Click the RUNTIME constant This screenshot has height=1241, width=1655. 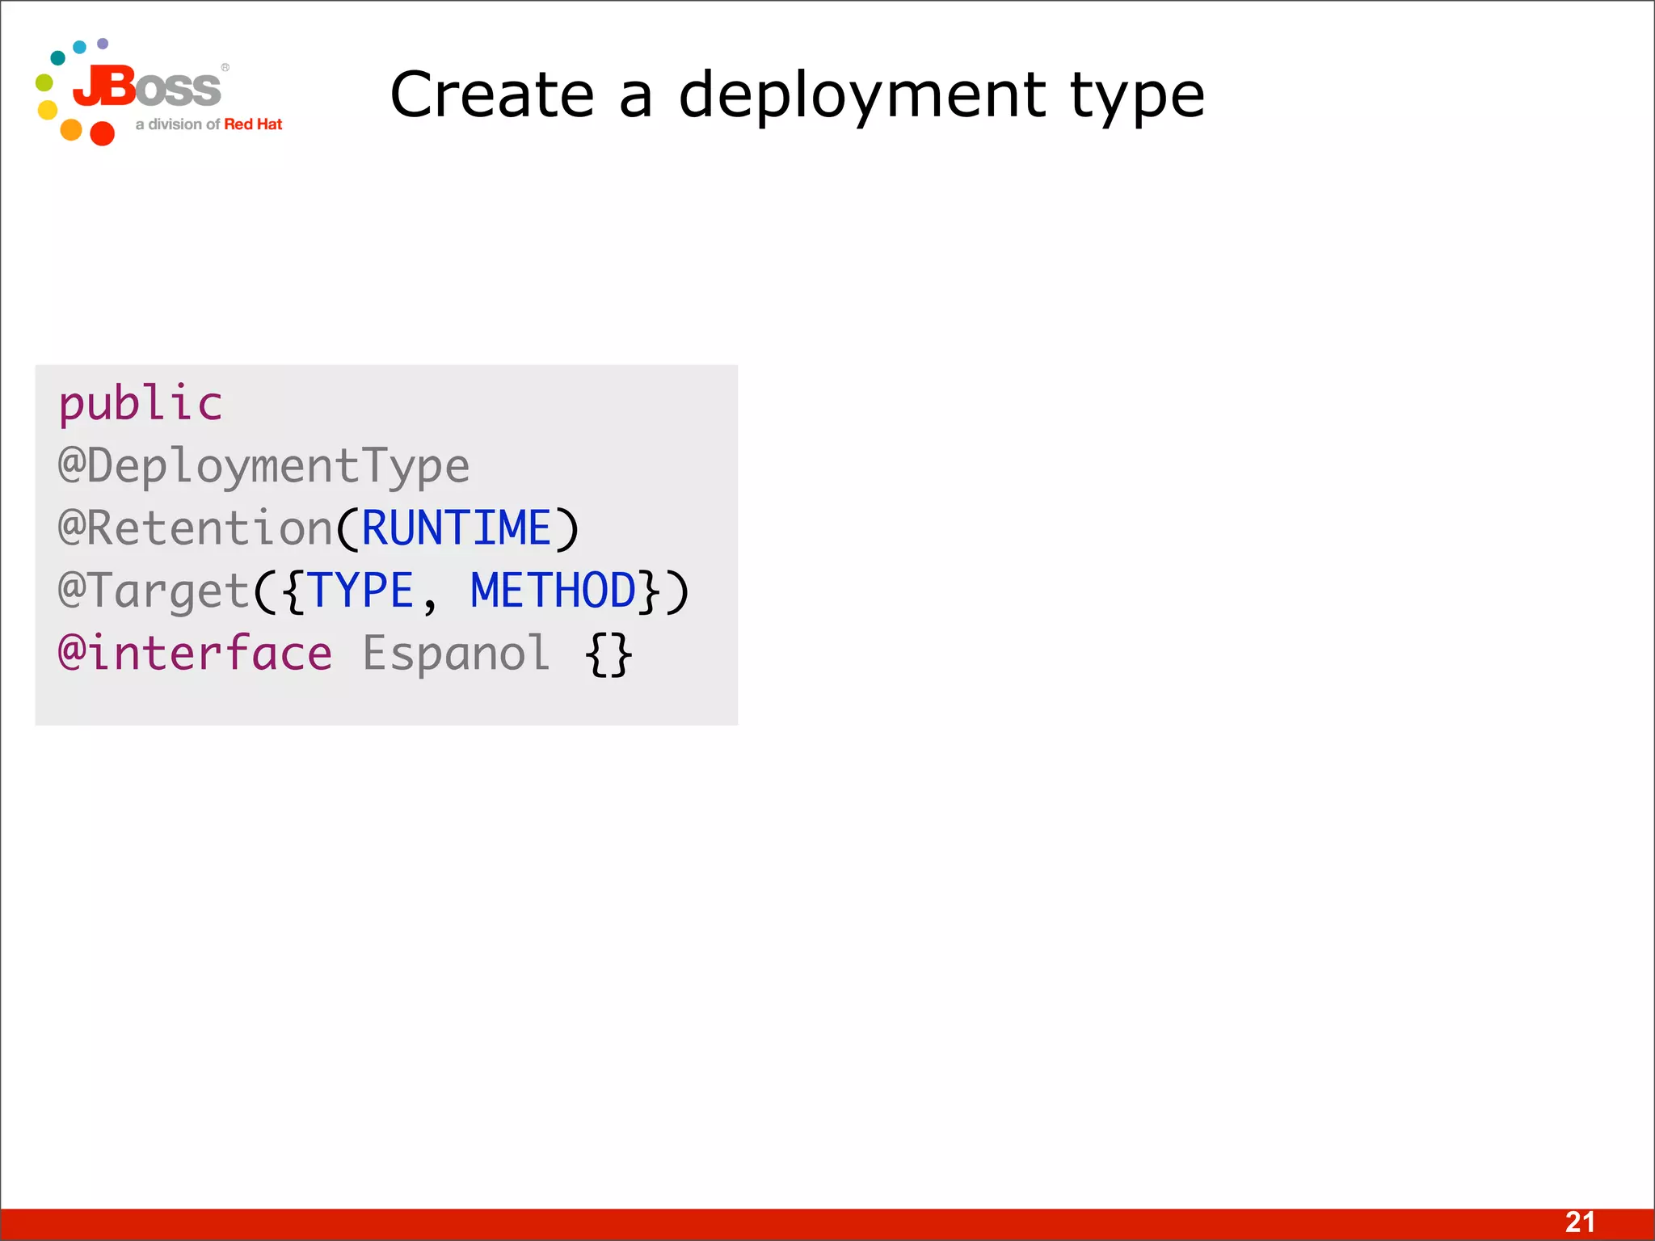(456, 528)
